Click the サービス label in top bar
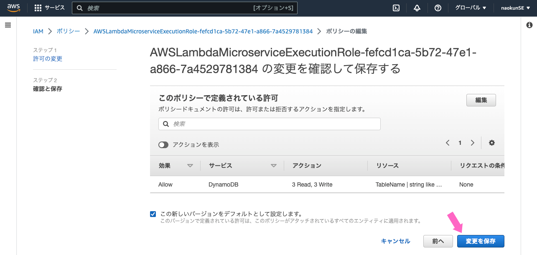The height and width of the screenshot is (255, 537). pyautogui.click(x=55, y=8)
